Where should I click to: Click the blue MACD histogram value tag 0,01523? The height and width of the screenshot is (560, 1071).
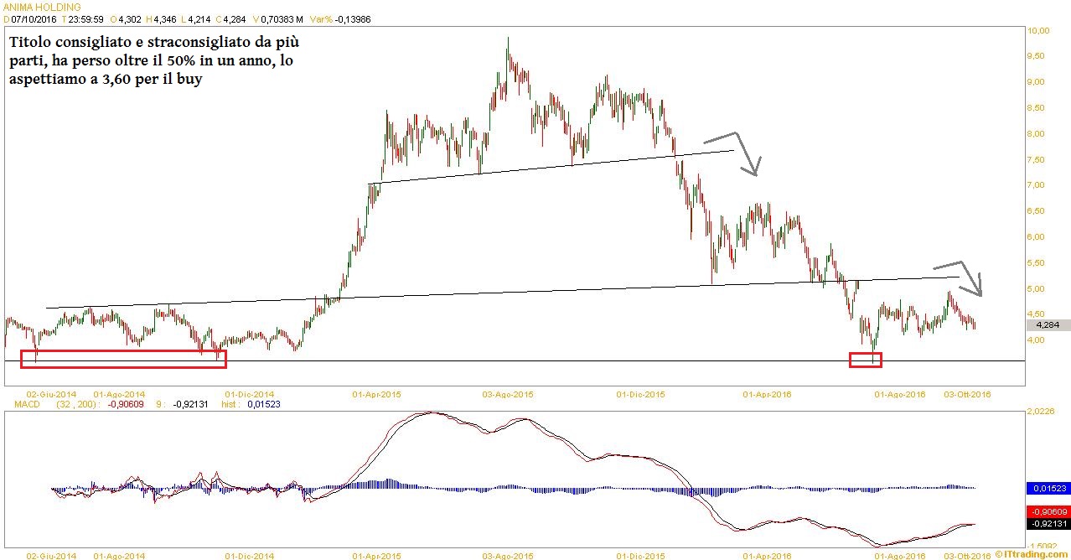1047,487
